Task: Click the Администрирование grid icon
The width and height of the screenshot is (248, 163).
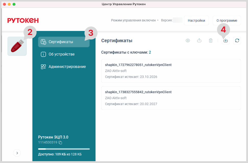Action: 43,67
